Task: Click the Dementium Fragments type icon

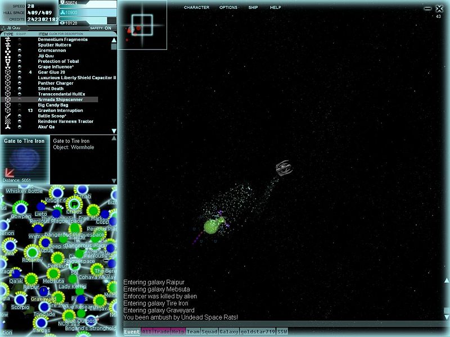Action: [8, 40]
